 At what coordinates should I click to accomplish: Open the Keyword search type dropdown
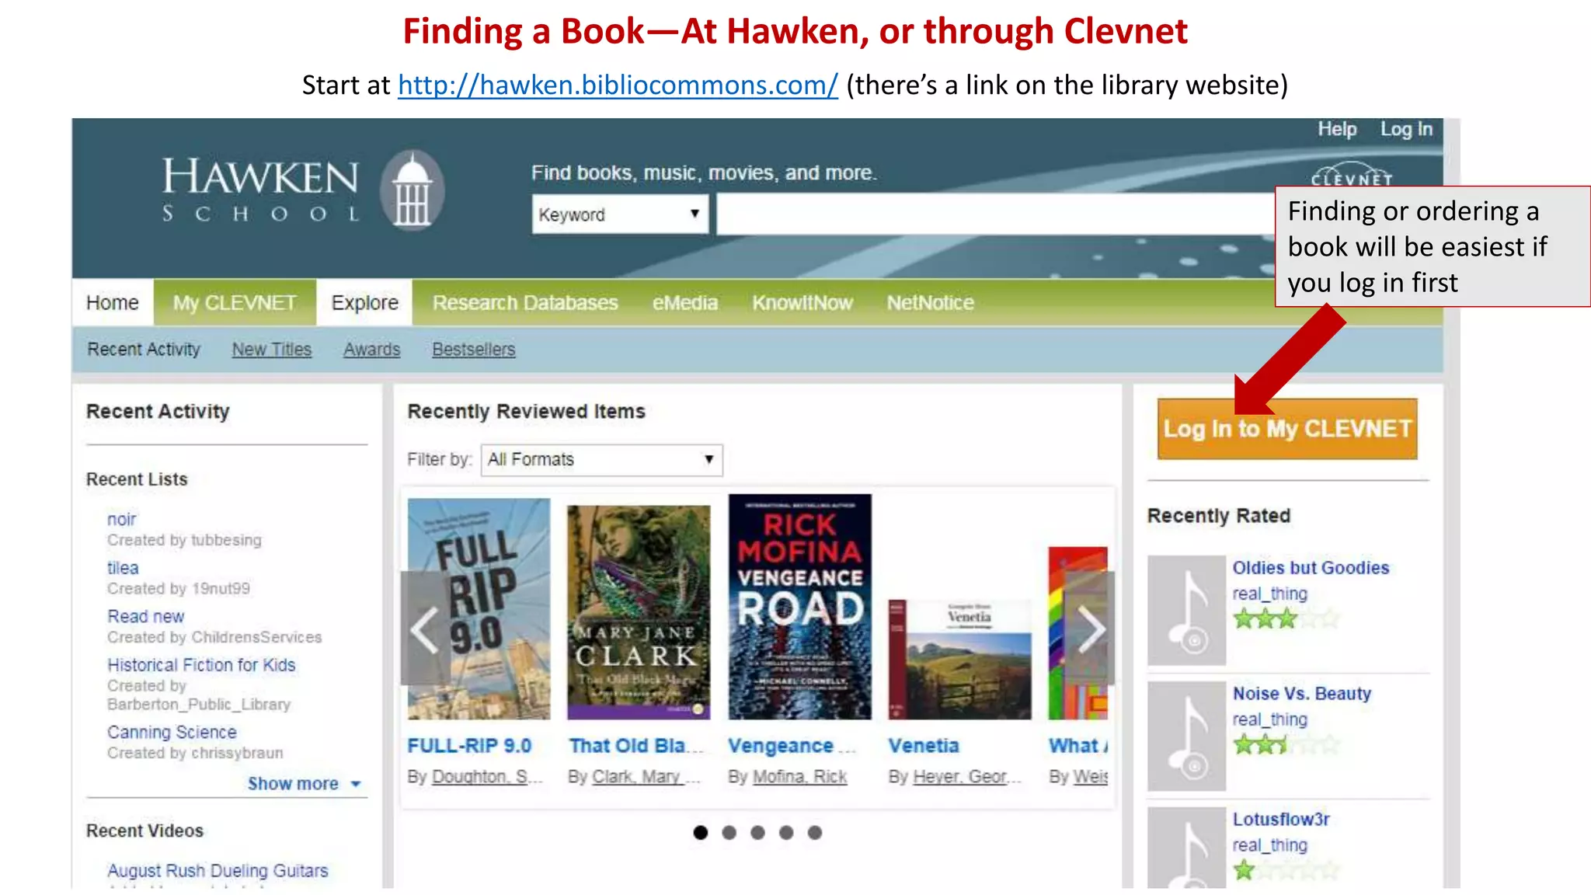[x=620, y=214]
